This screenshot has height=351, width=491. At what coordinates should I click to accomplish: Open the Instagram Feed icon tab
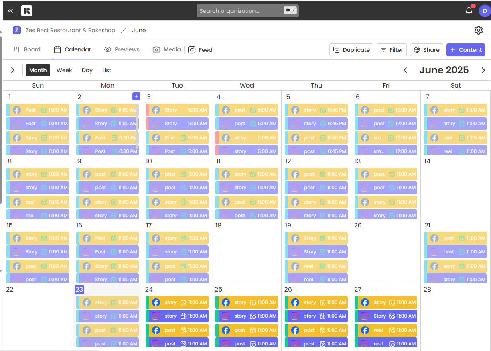click(200, 50)
